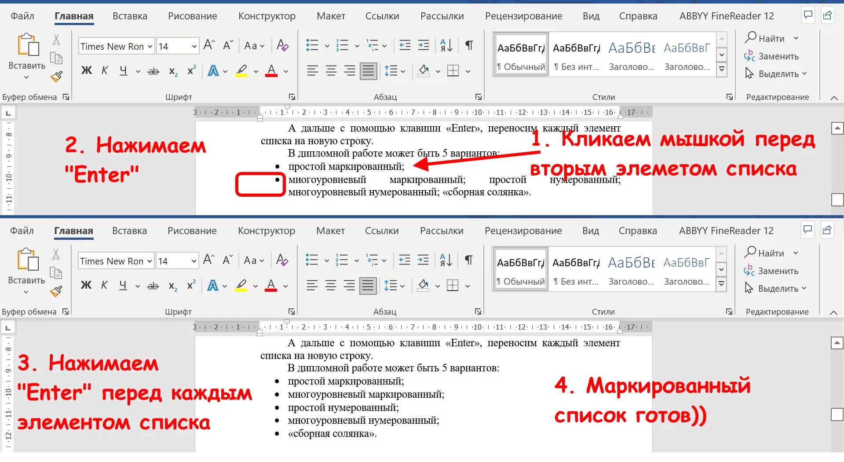
Task: Apply red font color in upper ribbon
Action: pyautogui.click(x=271, y=70)
